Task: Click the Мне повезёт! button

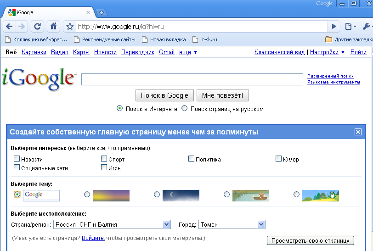Action: pyautogui.click(x=223, y=95)
